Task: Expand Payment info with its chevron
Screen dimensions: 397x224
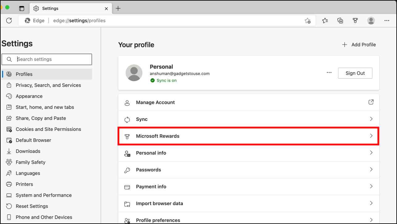Action: pos(371,186)
